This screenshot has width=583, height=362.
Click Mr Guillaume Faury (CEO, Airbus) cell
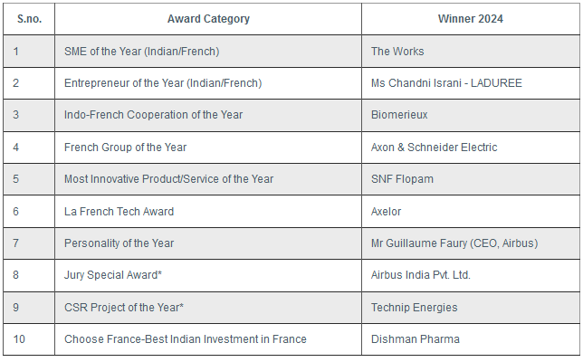click(x=451, y=243)
